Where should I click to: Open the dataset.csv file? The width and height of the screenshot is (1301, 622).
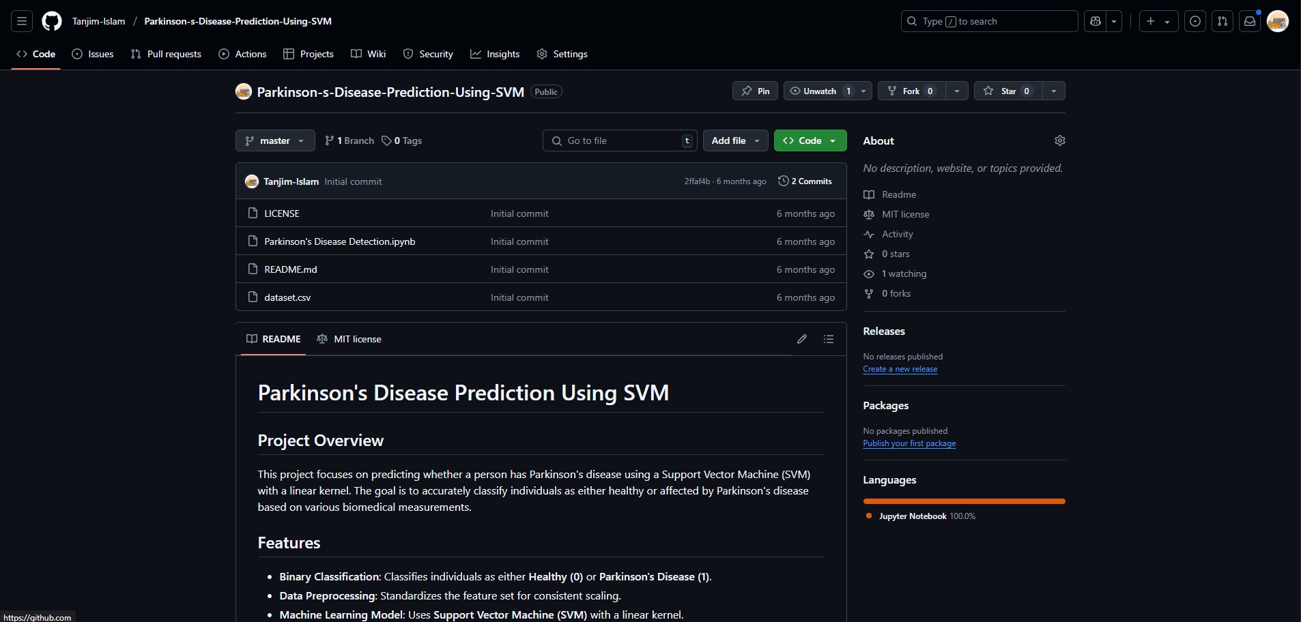(x=287, y=297)
